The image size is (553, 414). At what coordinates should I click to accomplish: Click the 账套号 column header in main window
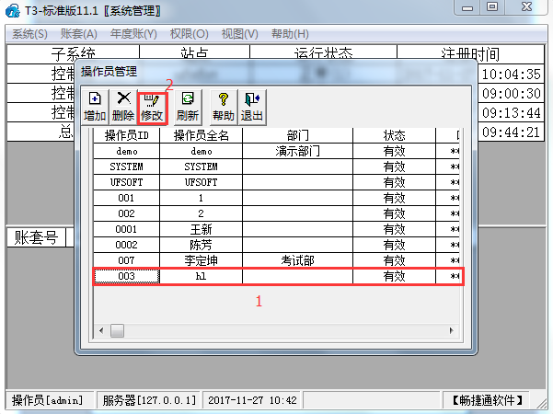(x=36, y=237)
